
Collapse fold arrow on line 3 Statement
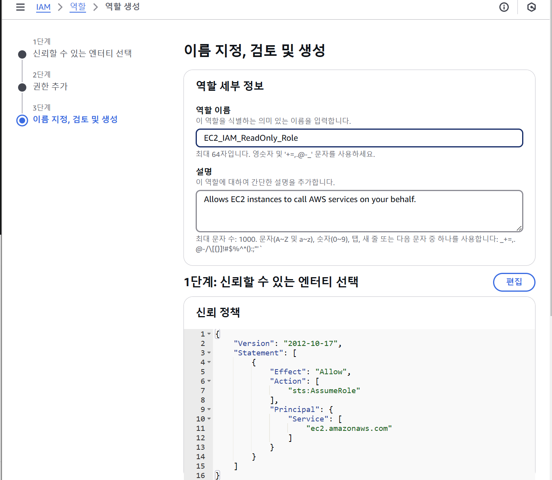(x=209, y=353)
